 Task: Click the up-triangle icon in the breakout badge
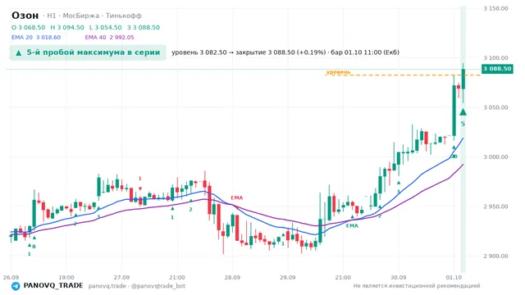[18, 52]
